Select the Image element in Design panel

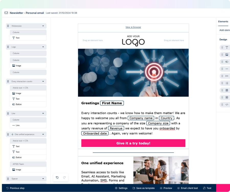[x=227, y=55]
